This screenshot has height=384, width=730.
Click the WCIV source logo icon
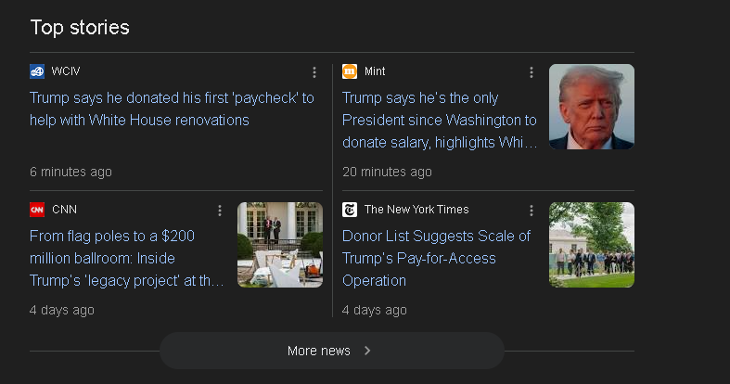point(37,71)
